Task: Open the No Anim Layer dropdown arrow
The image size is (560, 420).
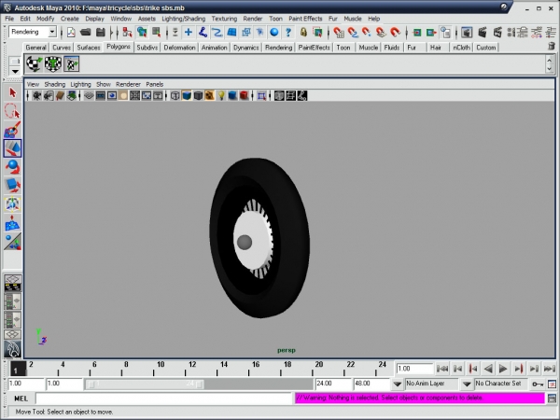Action: [x=398, y=385]
